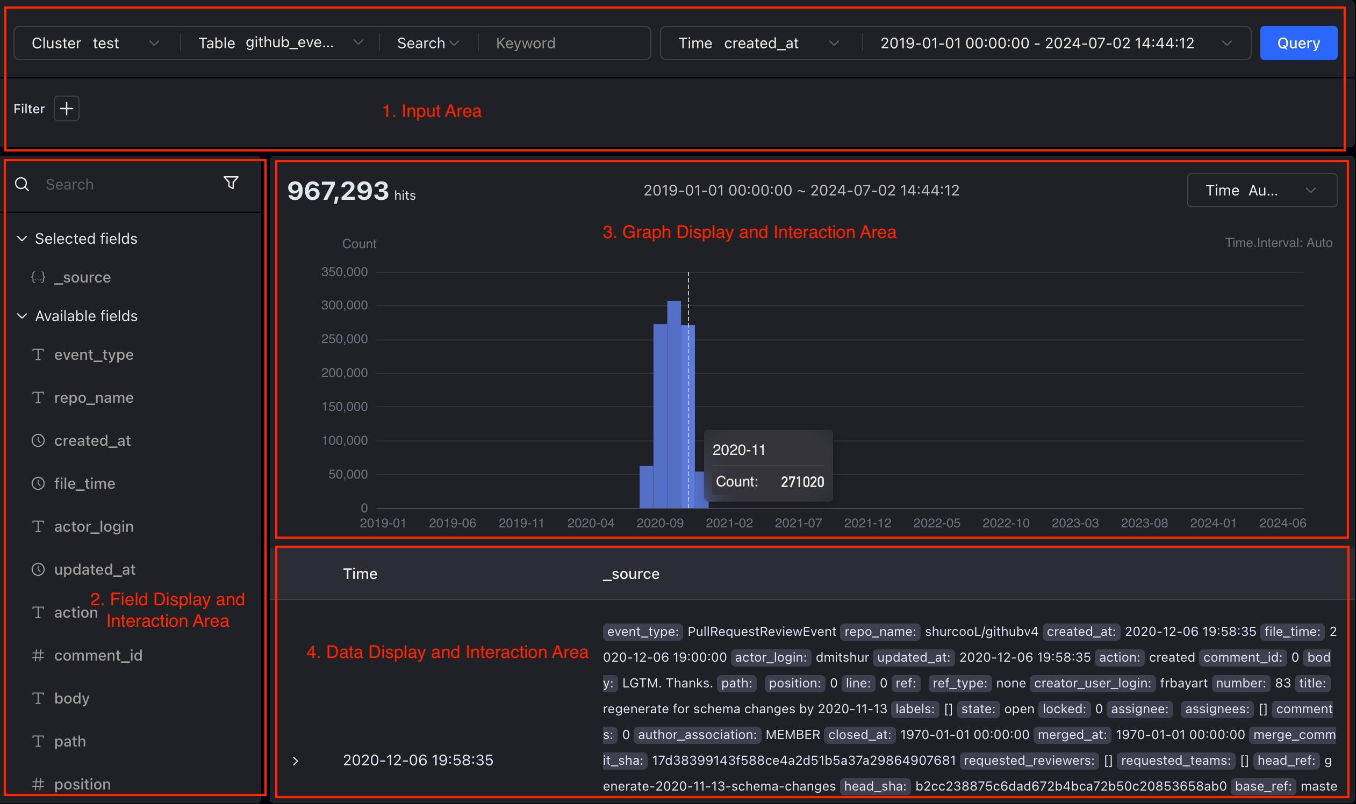Click the clock icon next to created_at
1356x804 pixels.
38,440
